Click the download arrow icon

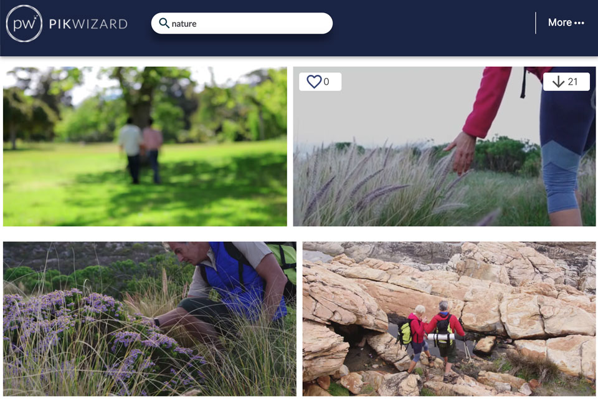pyautogui.click(x=558, y=81)
